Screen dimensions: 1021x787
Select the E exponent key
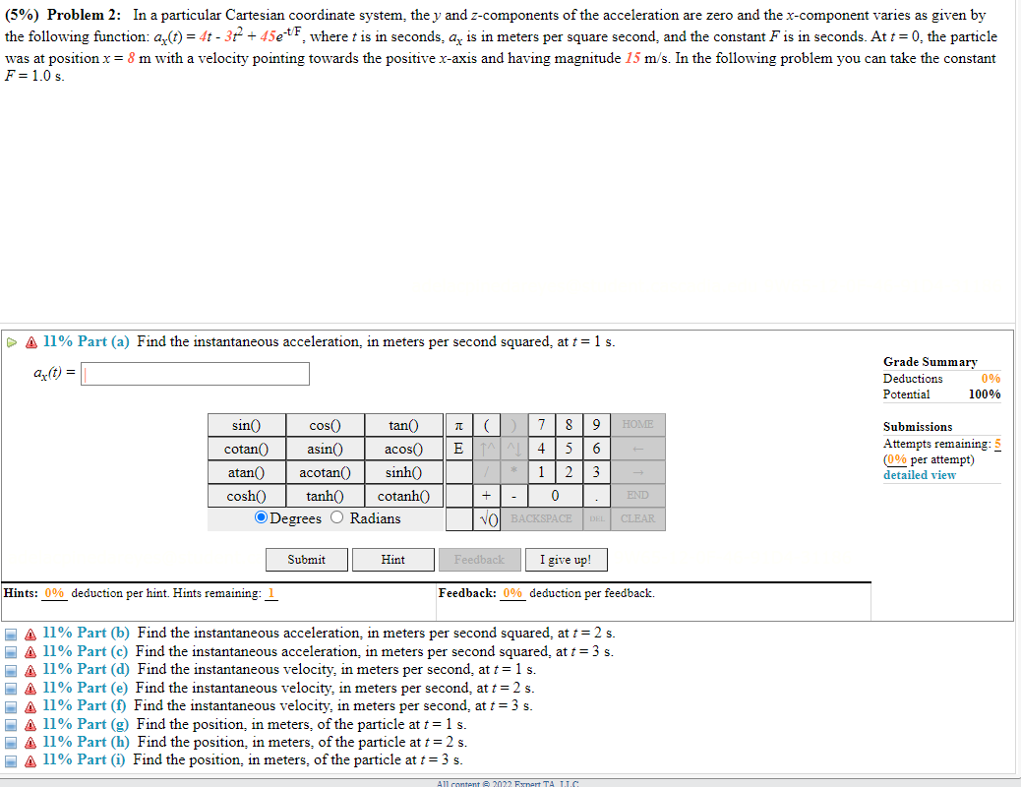coord(459,448)
